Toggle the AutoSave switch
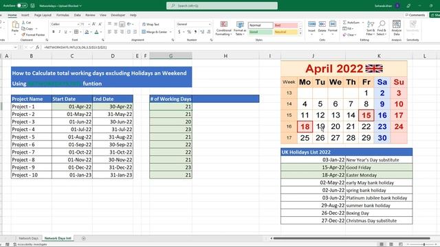Image resolution: width=440 pixels, height=247 pixels. pos(22,5)
